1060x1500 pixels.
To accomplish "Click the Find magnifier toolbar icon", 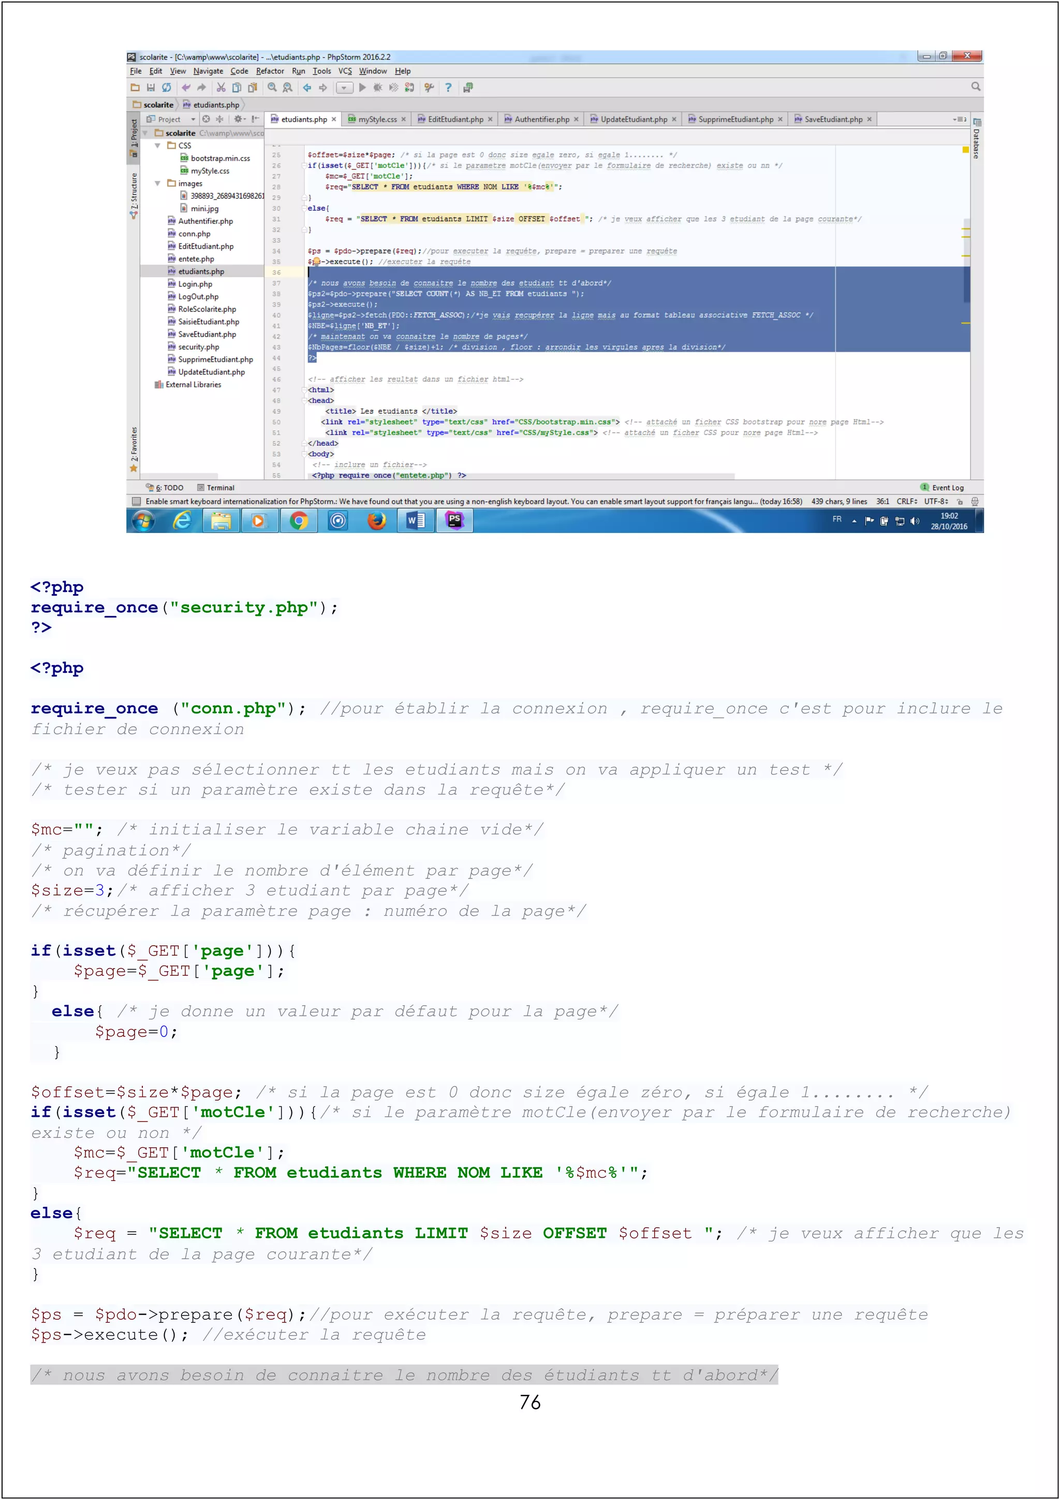I will [272, 88].
